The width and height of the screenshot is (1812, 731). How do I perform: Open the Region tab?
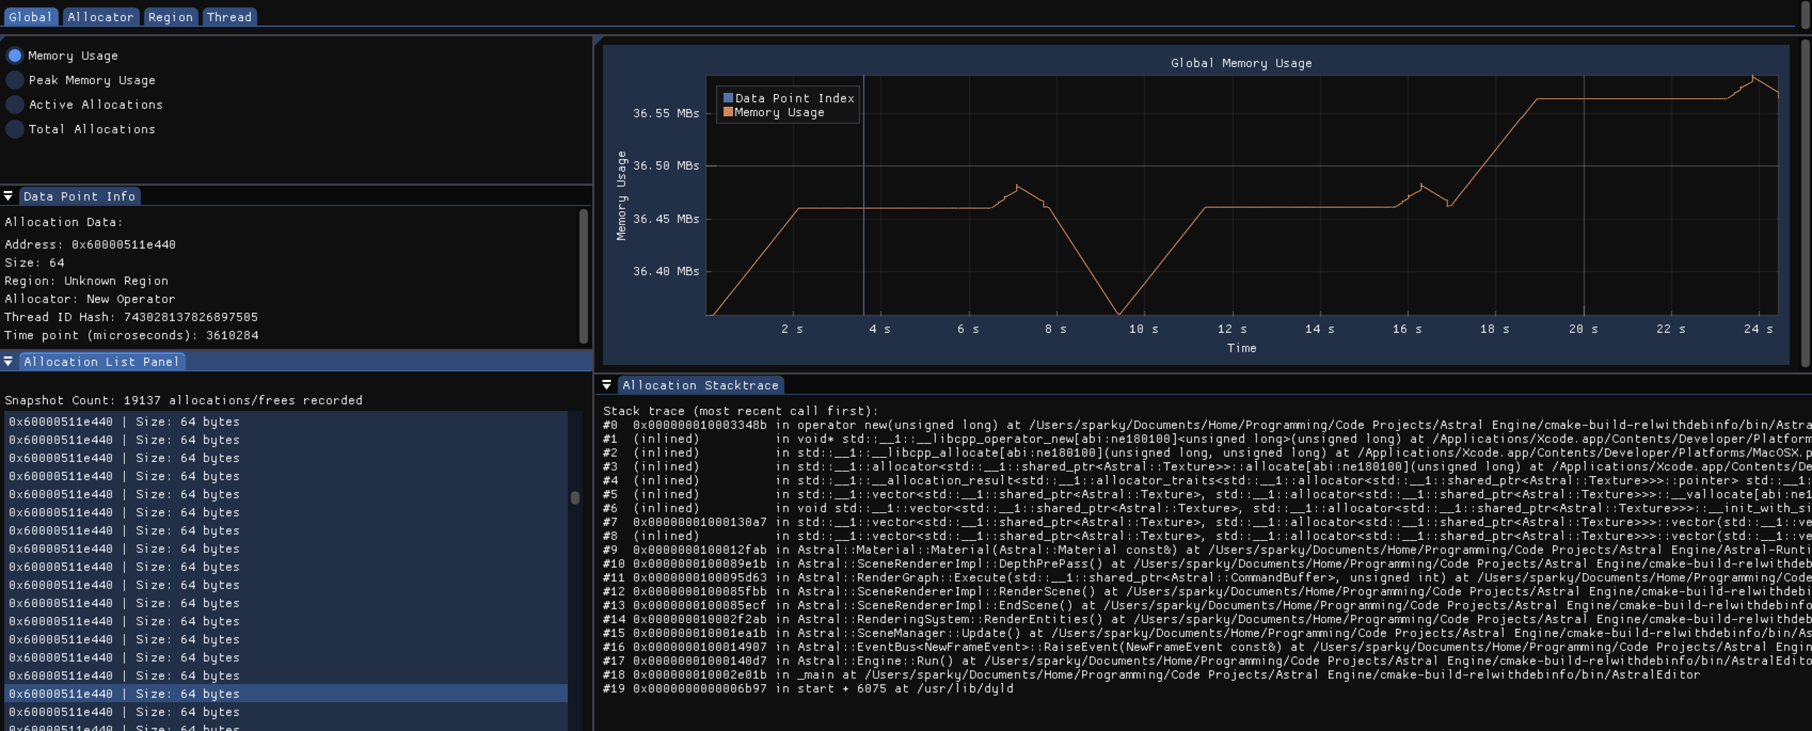tap(170, 17)
